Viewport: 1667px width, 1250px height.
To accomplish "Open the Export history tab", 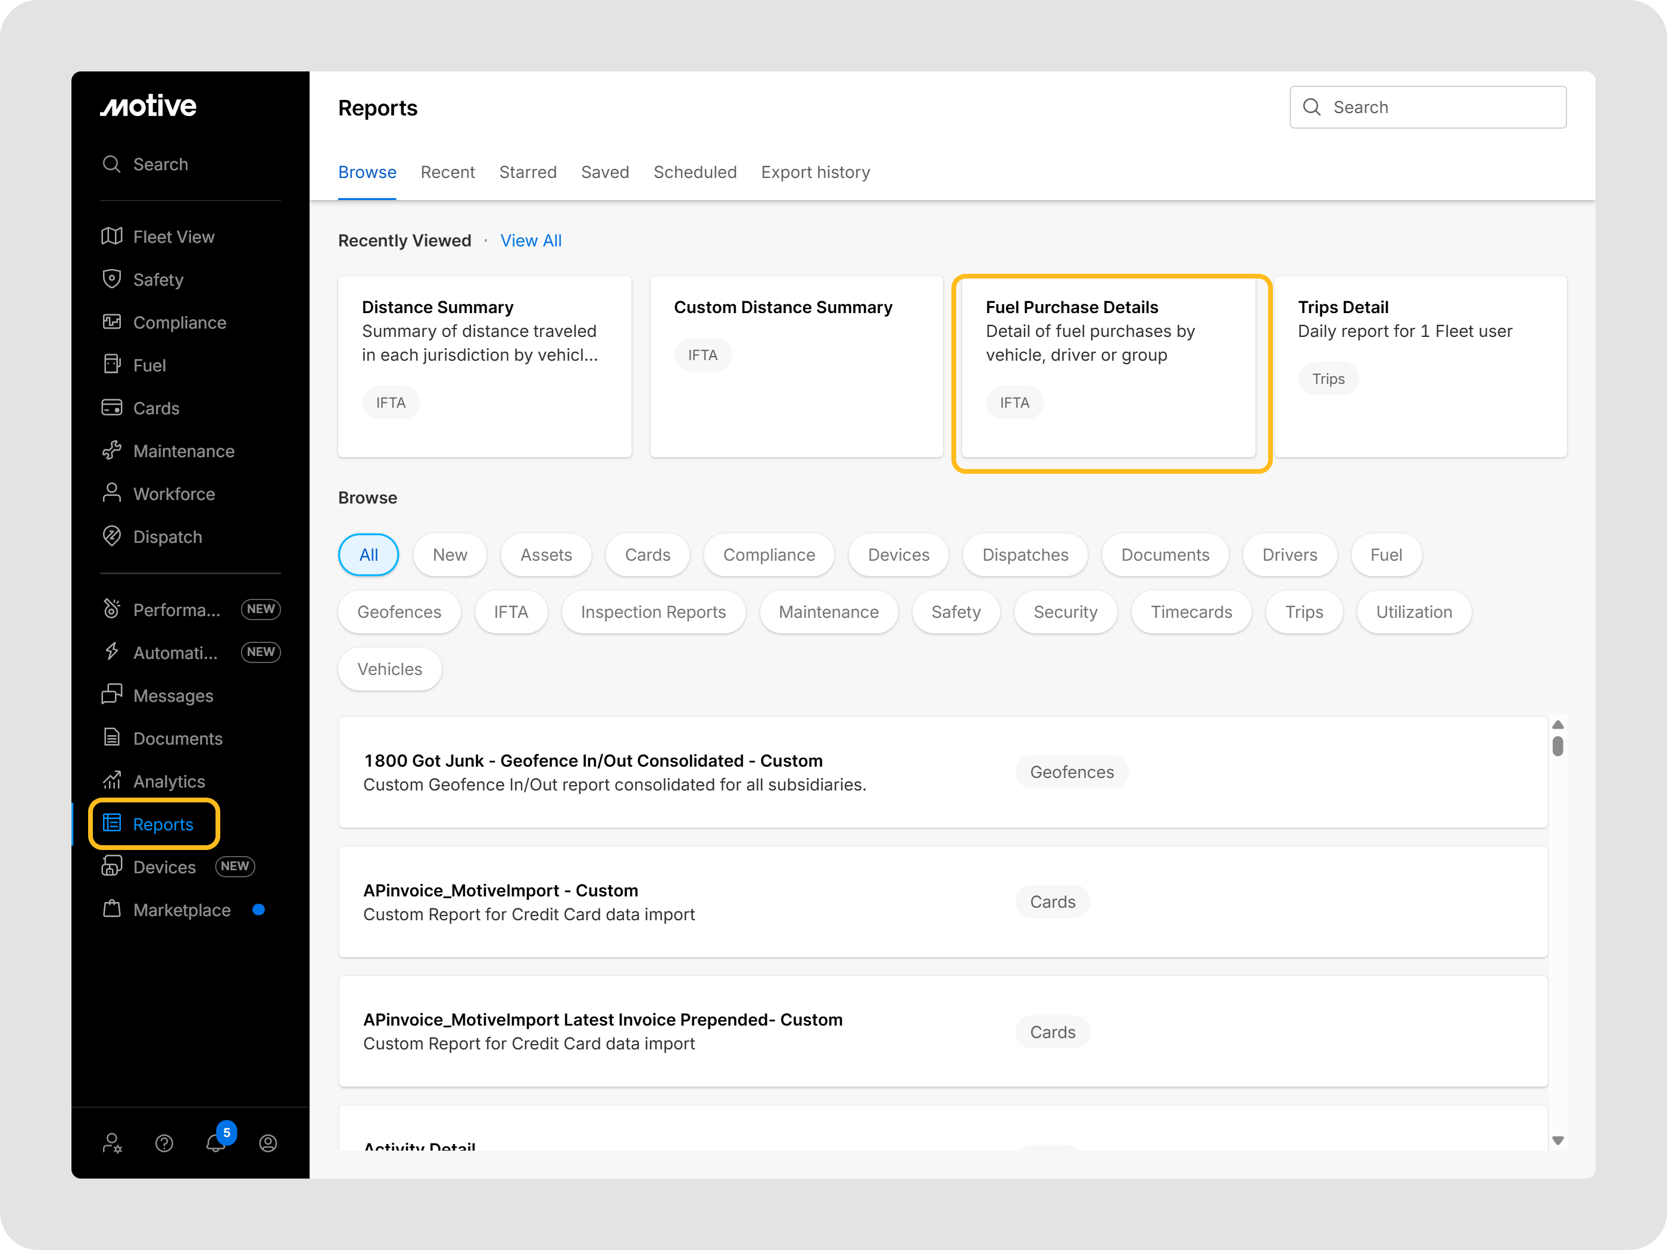I will point(816,173).
